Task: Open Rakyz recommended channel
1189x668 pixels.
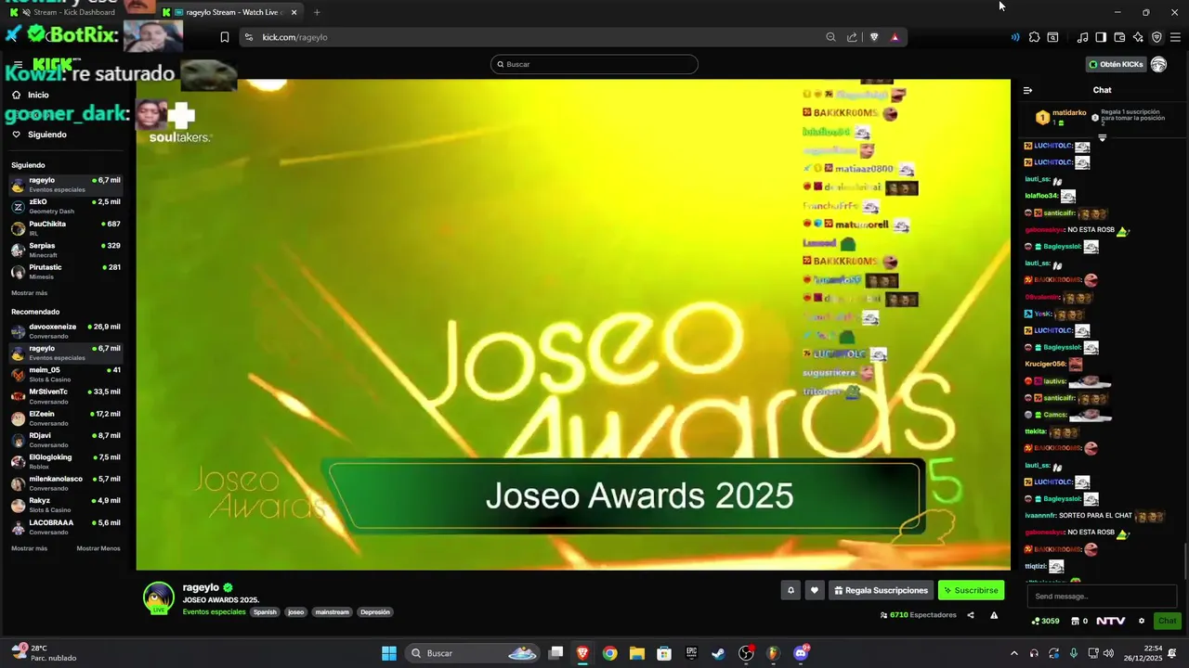Action: click(x=65, y=505)
